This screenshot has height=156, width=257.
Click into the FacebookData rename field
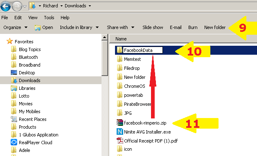(143, 50)
